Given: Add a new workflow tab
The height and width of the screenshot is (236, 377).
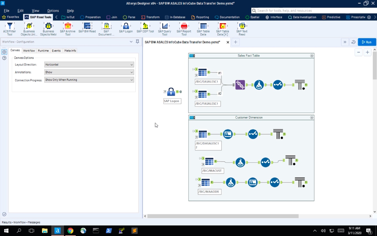Looking at the screenshot, I should tap(236, 42).
